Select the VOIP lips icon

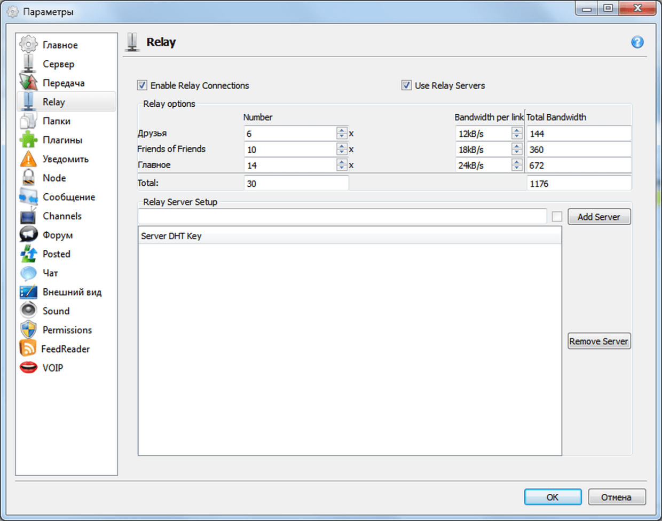click(28, 368)
